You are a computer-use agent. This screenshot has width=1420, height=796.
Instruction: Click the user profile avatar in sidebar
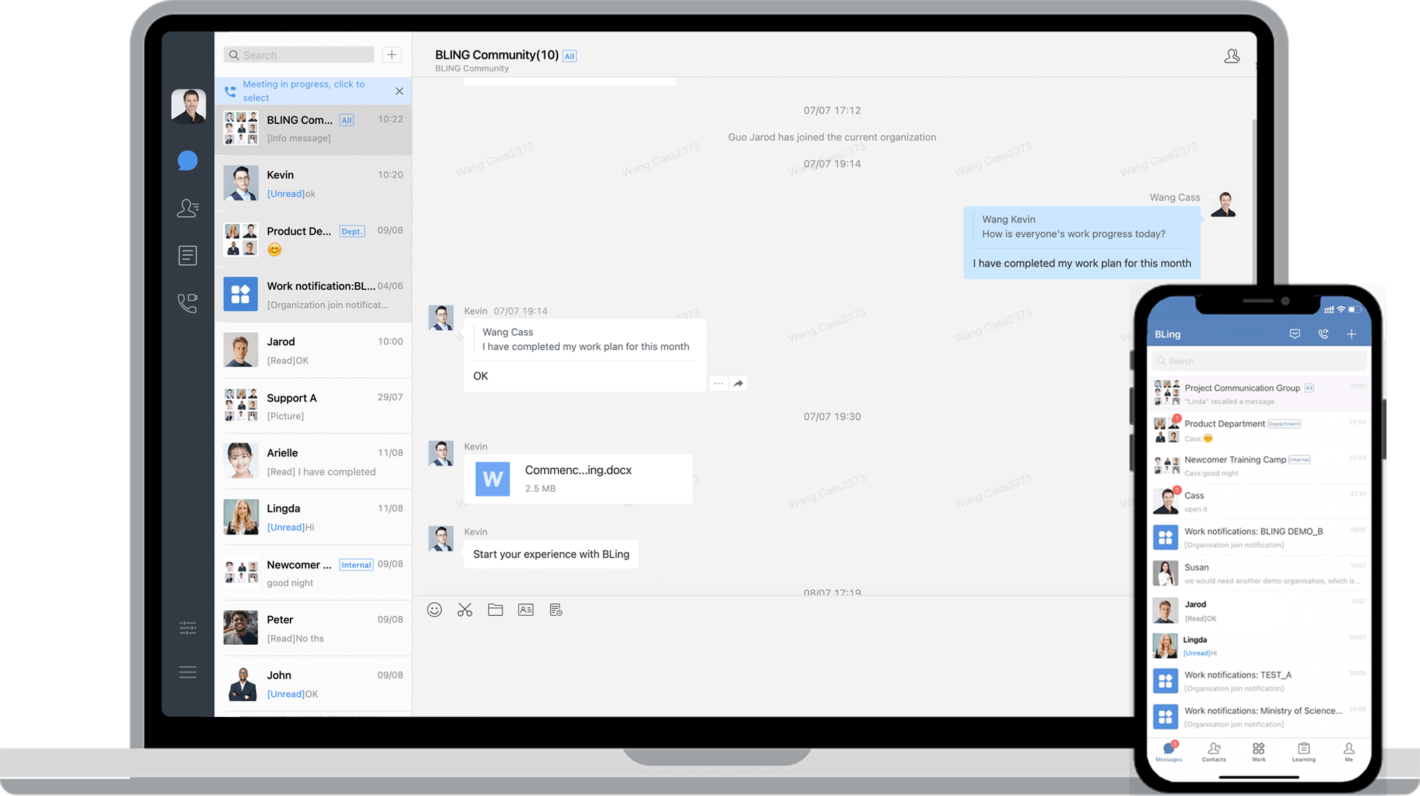pos(189,106)
